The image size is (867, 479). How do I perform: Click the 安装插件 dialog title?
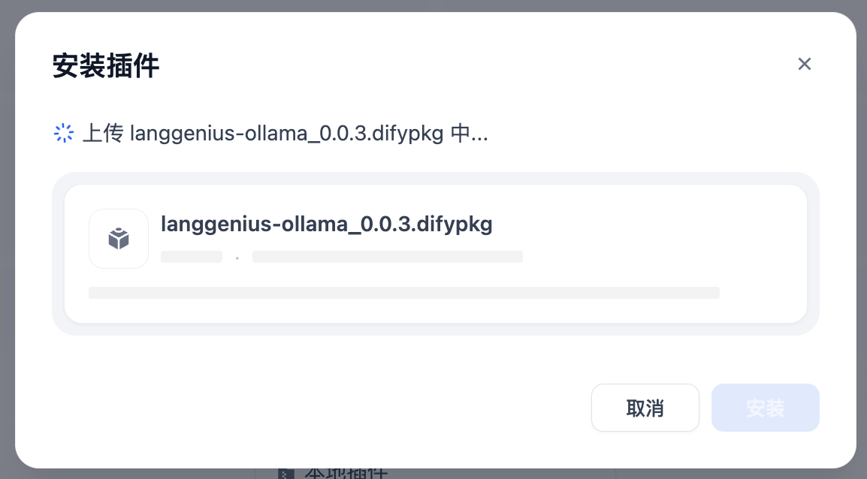[105, 66]
